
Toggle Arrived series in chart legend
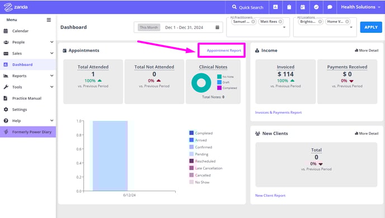[x=198, y=140]
